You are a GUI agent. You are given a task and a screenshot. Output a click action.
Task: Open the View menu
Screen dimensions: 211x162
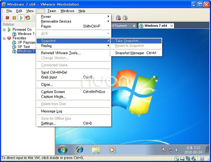coord(30,11)
